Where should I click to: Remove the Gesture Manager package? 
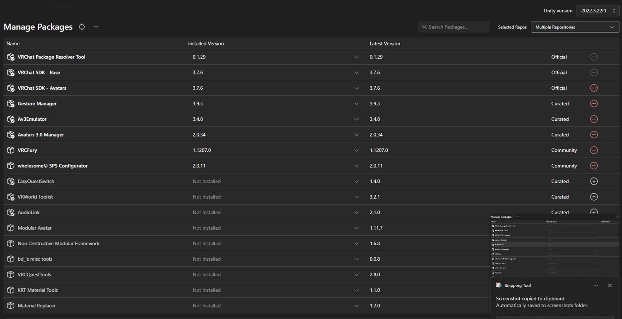pyautogui.click(x=594, y=103)
